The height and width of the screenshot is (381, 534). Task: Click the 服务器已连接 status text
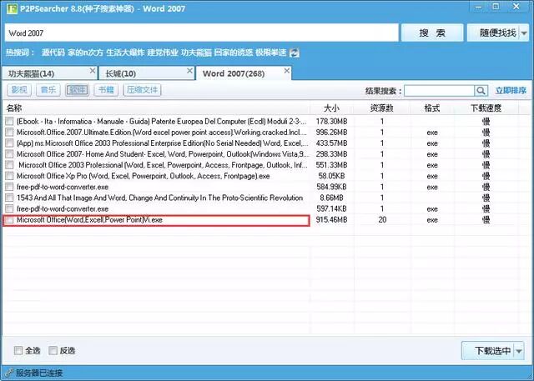[39, 373]
